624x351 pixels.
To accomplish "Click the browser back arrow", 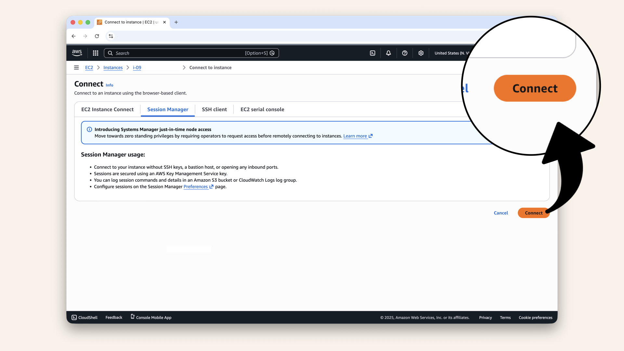I will click(x=74, y=36).
